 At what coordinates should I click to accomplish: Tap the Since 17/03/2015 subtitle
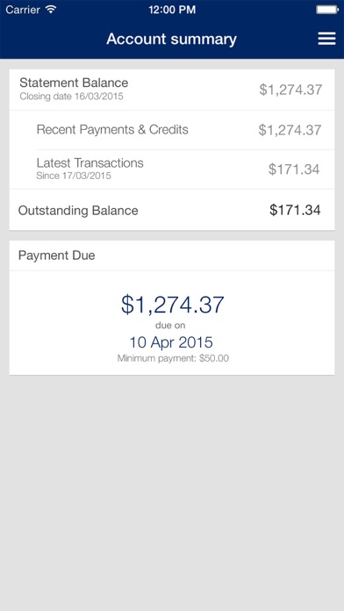coord(74,176)
